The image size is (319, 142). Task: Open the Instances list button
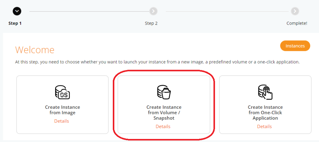[295, 46]
